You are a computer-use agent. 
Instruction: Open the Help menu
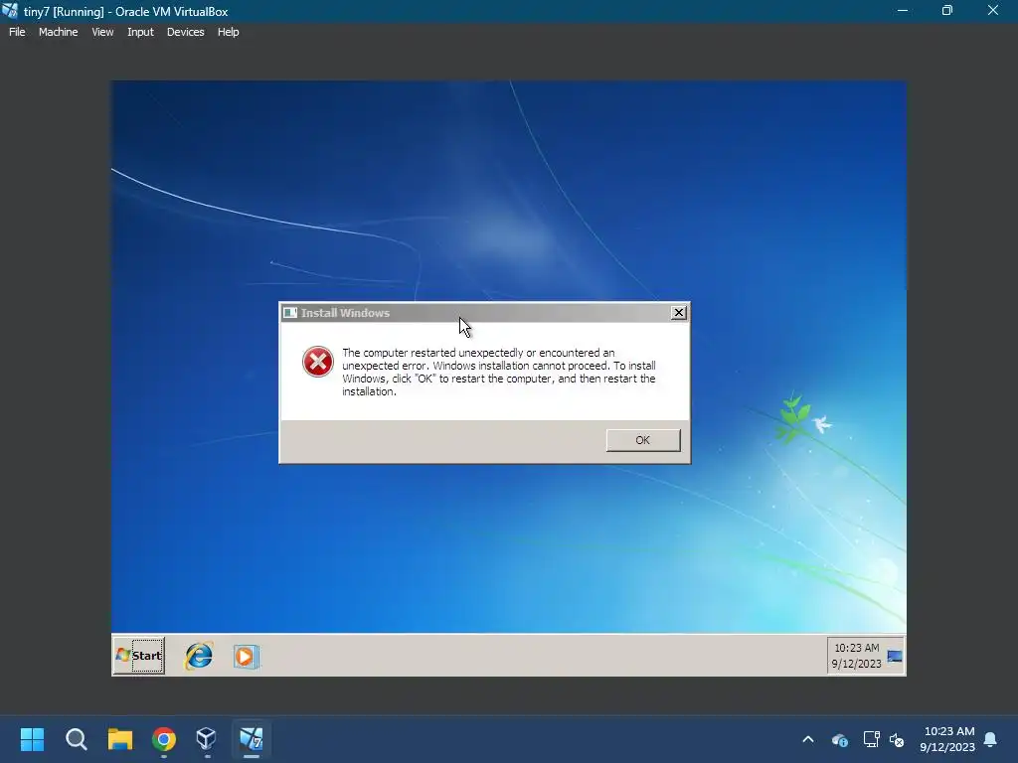[x=228, y=32]
